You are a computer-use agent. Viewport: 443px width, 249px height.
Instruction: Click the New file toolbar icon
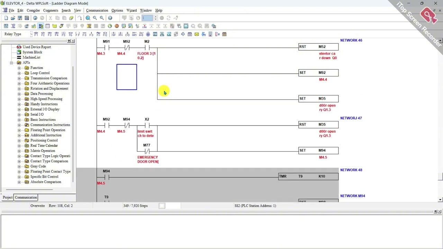pyautogui.click(x=6, y=18)
